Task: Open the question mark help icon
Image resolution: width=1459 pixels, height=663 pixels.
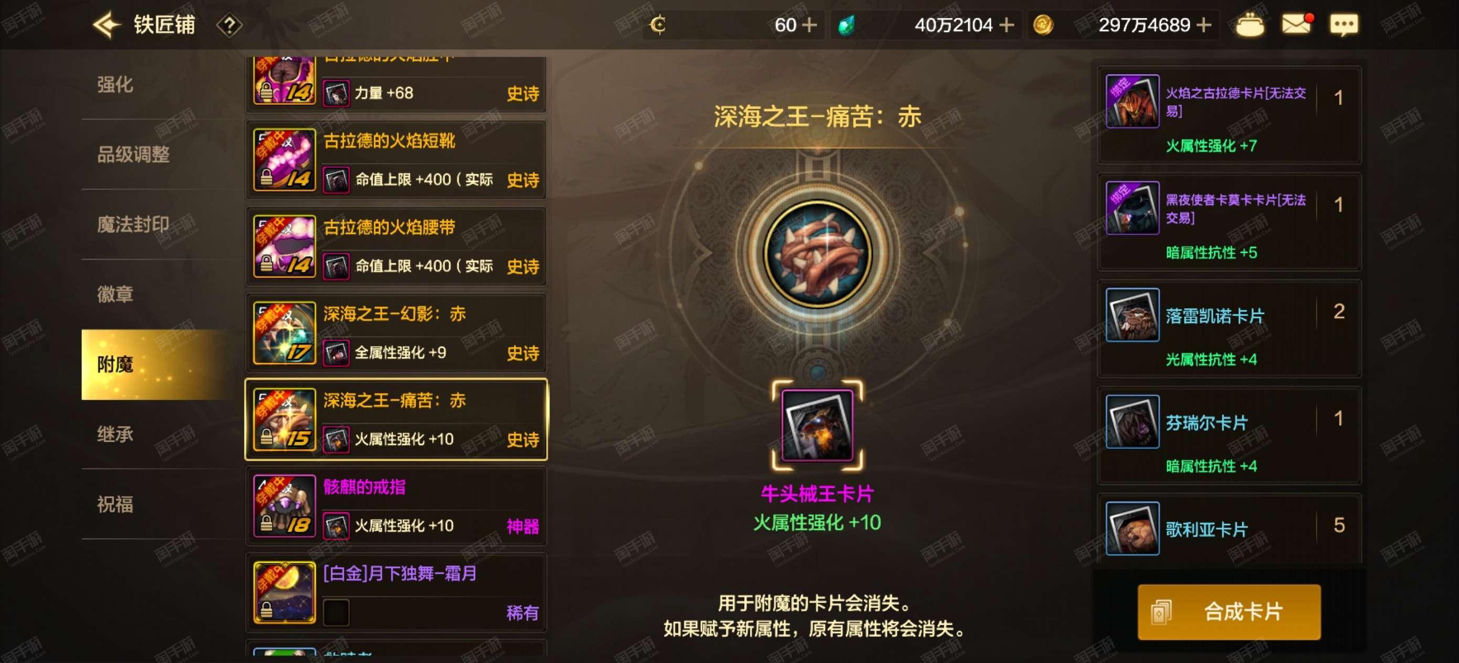Action: tap(229, 26)
